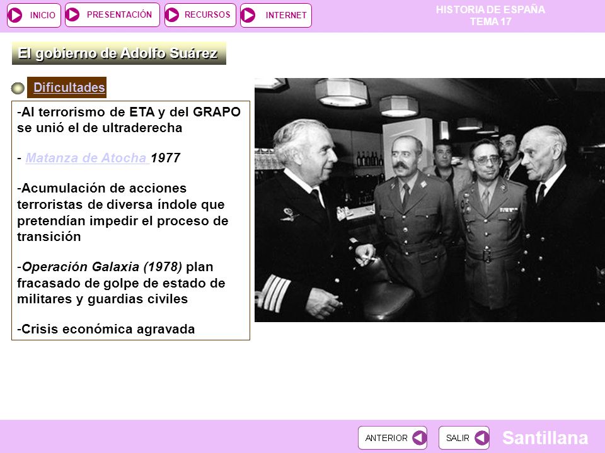605x453 pixels.
Task: Click the SALIR arrow icon
Action: (x=481, y=438)
